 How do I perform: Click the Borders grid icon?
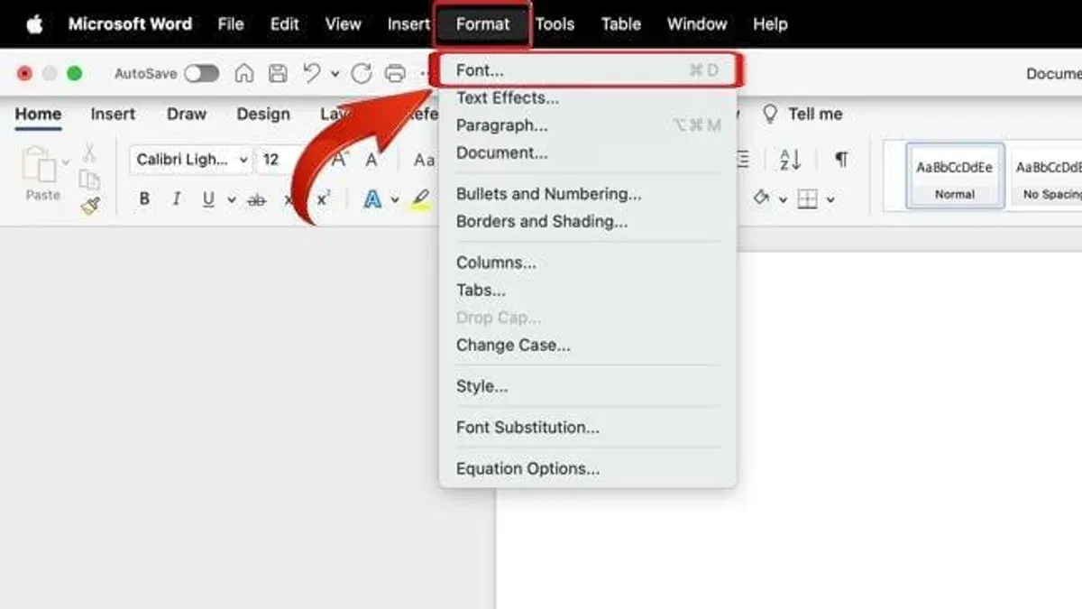tap(808, 199)
